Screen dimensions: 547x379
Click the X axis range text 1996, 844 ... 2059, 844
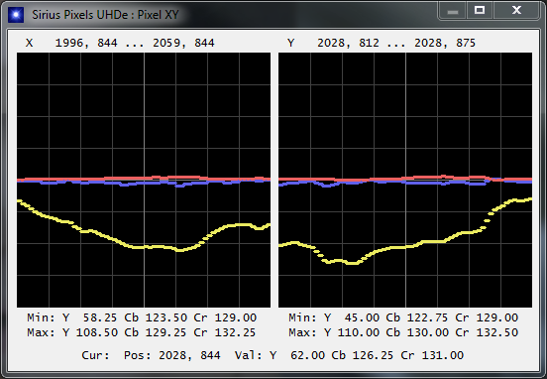(135, 43)
